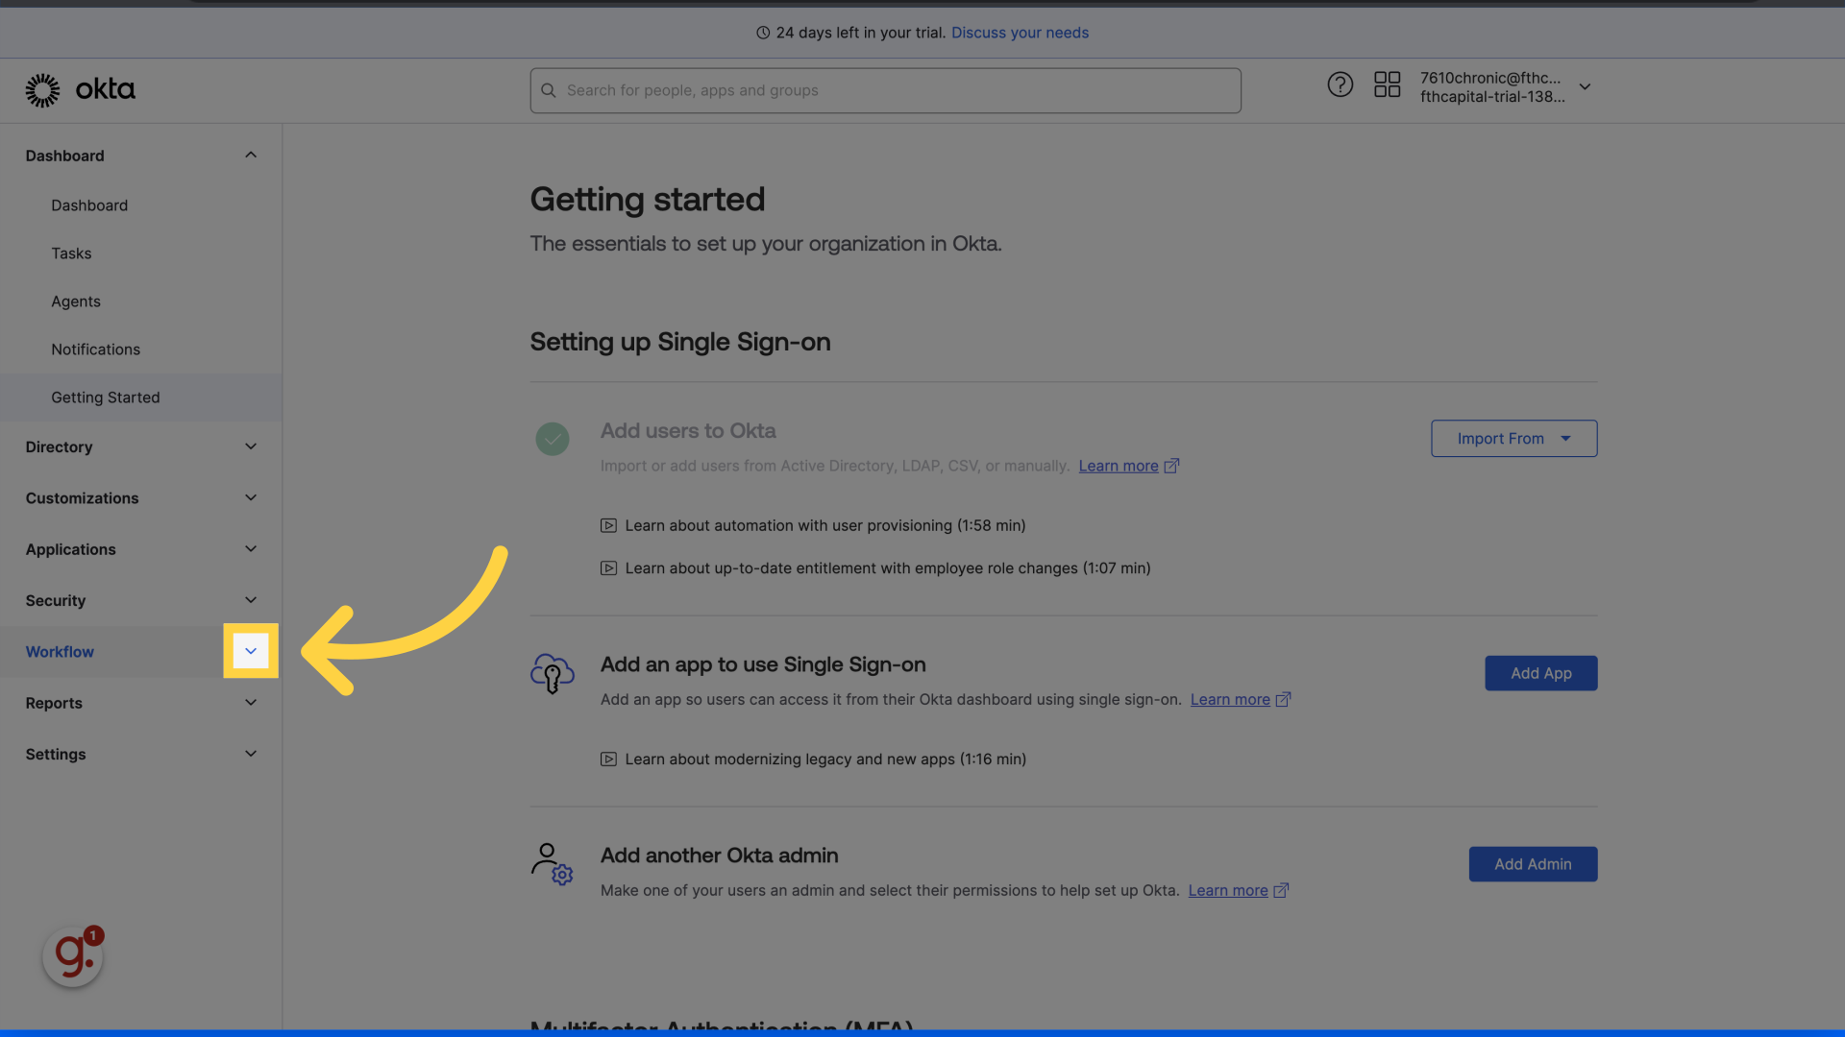Expand the Security section chevron
This screenshot has height=1037, width=1845.
pos(251,600)
